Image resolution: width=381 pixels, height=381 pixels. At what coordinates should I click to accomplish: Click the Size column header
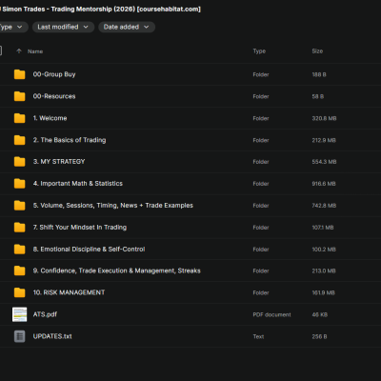tap(317, 51)
